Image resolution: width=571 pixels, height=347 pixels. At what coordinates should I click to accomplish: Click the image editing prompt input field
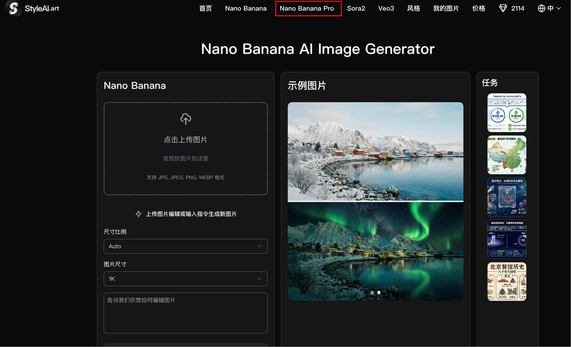coord(185,313)
